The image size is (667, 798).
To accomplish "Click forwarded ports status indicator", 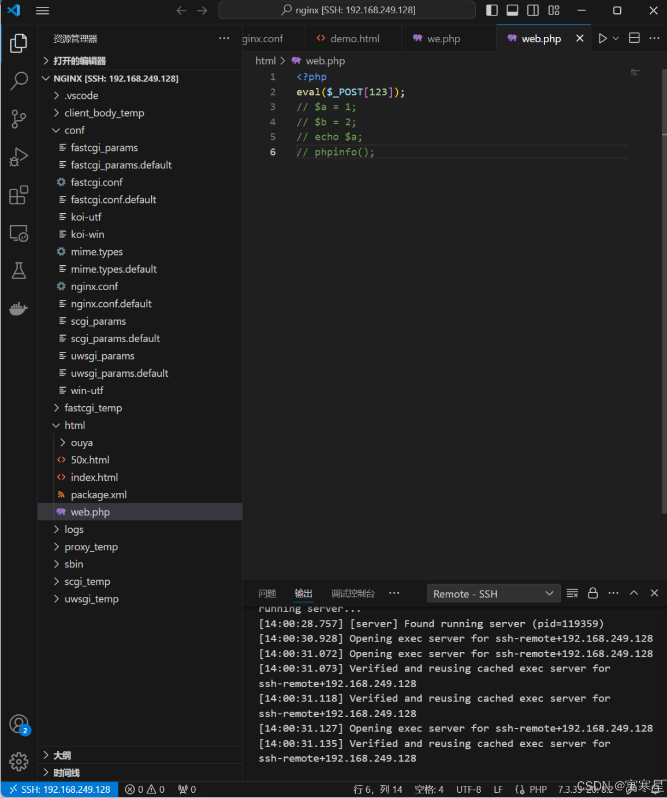I will click(x=187, y=789).
